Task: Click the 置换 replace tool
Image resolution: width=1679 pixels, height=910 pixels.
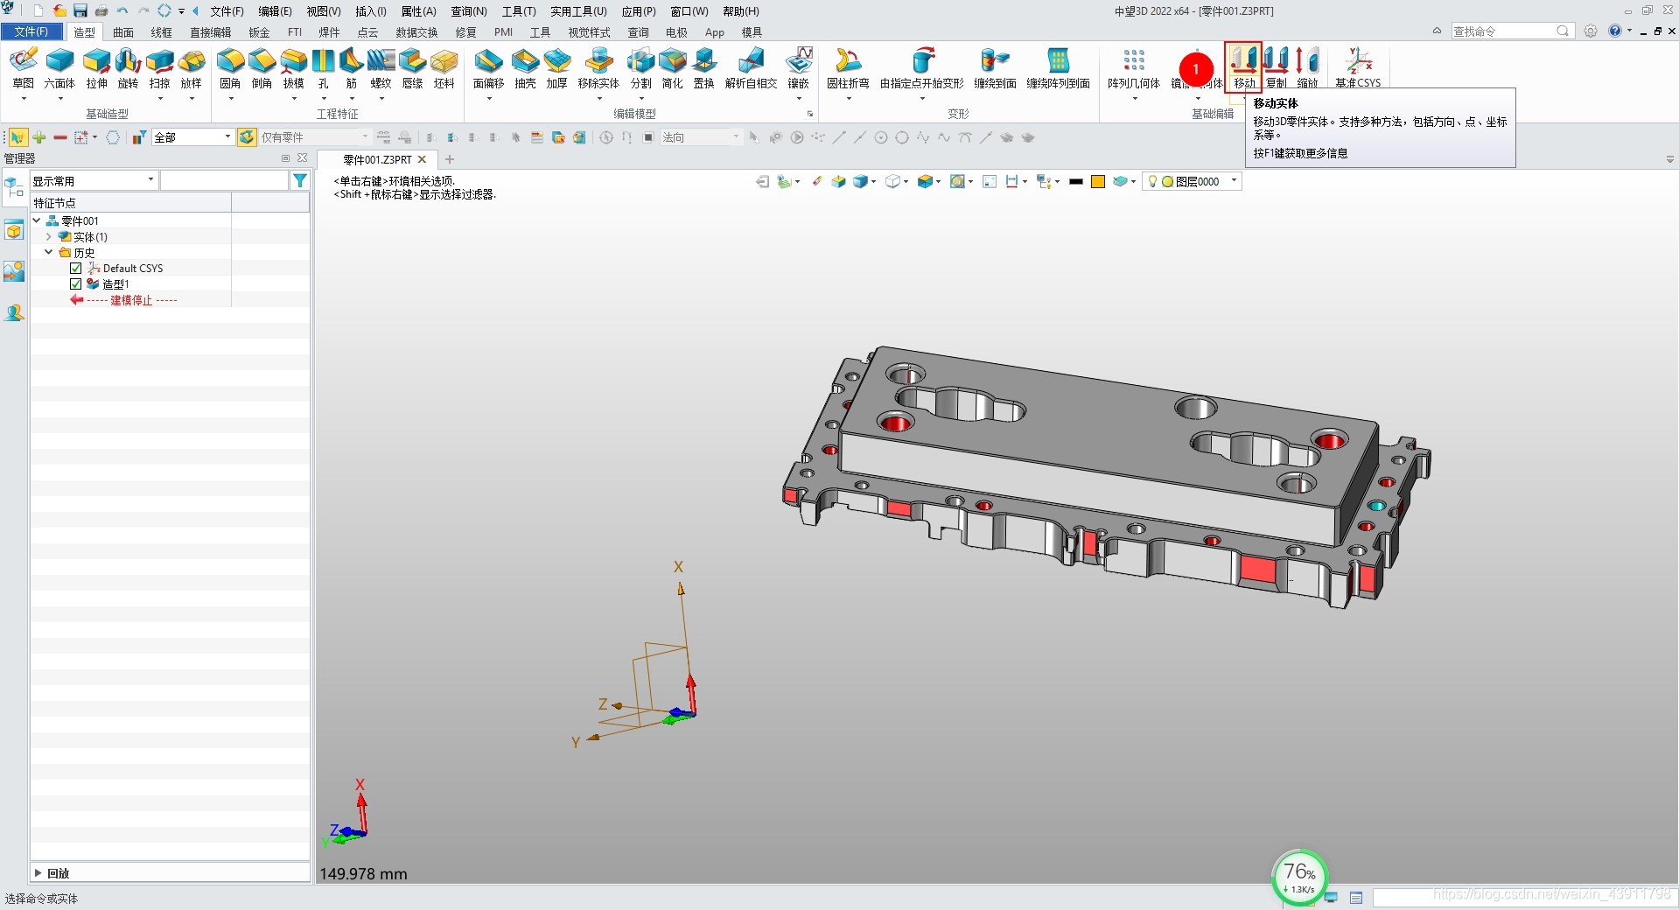Action: pos(703,68)
